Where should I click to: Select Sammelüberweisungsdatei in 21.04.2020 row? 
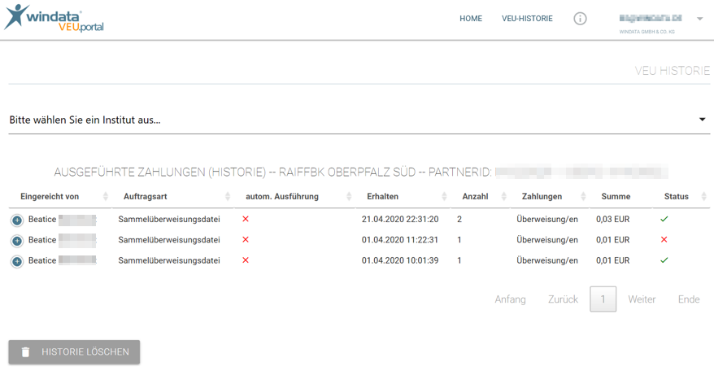click(x=169, y=219)
